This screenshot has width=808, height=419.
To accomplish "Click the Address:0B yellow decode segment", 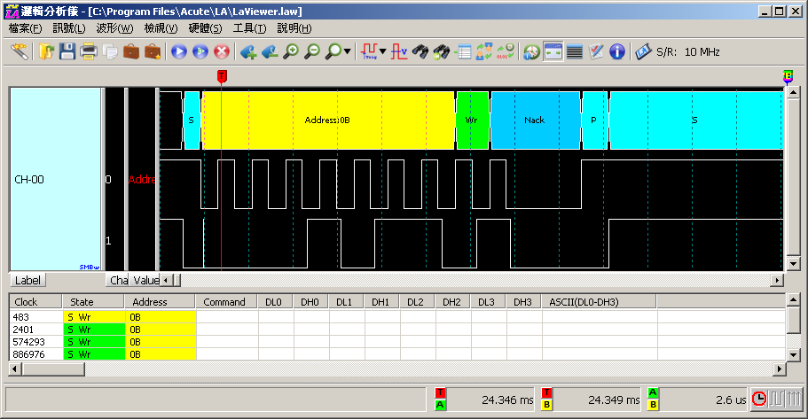I will click(x=328, y=120).
